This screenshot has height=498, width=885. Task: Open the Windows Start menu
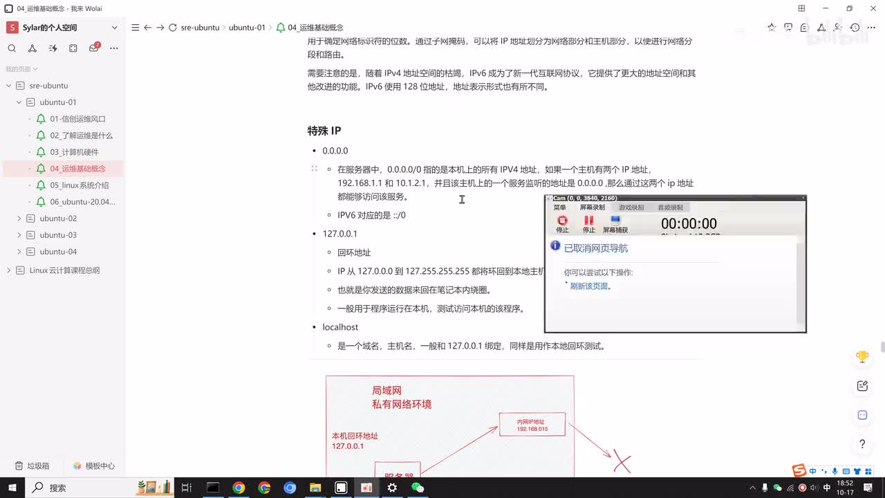click(12, 488)
